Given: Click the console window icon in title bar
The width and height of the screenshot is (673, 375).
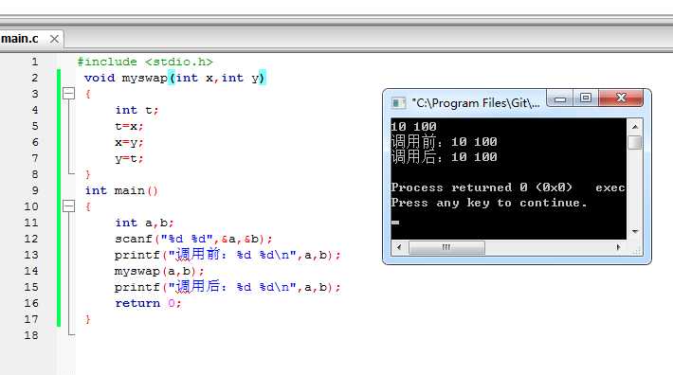Looking at the screenshot, I should [x=398, y=103].
